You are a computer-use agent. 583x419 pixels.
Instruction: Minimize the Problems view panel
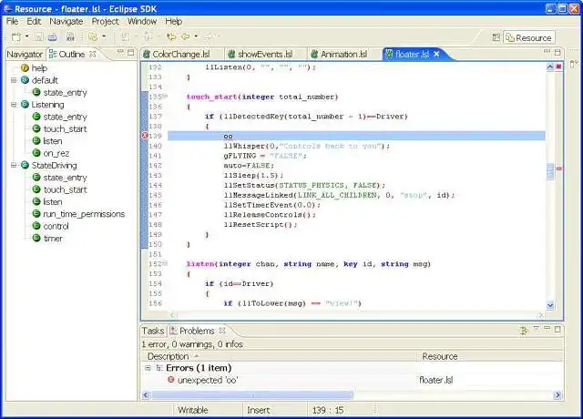coord(547,329)
